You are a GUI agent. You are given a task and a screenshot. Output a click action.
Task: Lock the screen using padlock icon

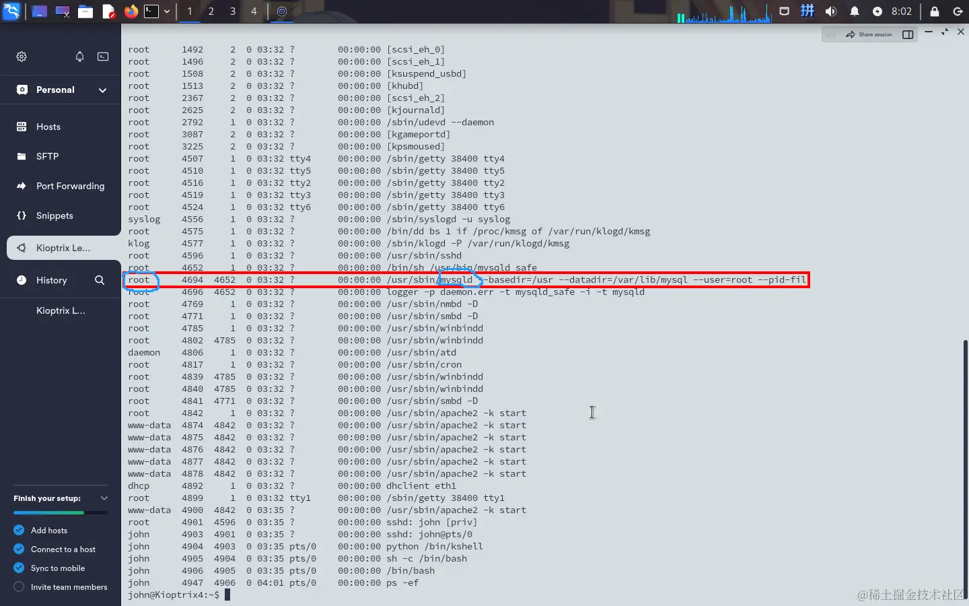pos(935,11)
